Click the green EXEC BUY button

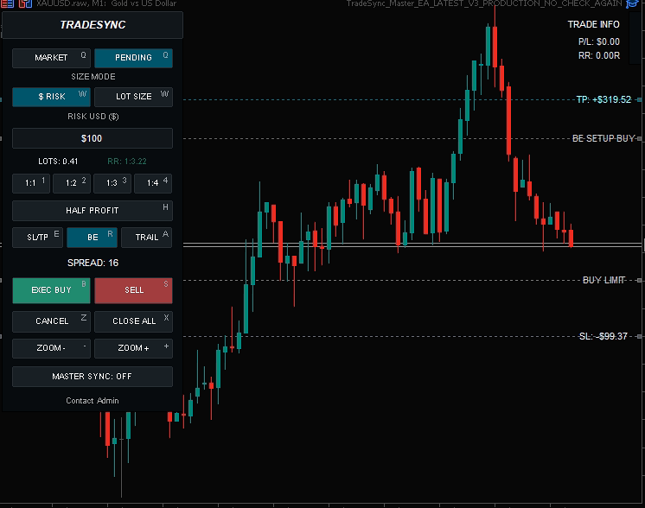click(x=51, y=290)
